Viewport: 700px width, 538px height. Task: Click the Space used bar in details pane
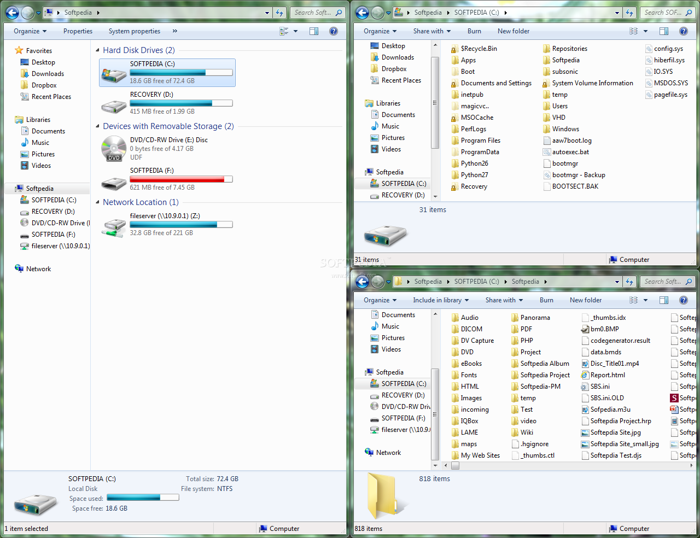(x=143, y=498)
